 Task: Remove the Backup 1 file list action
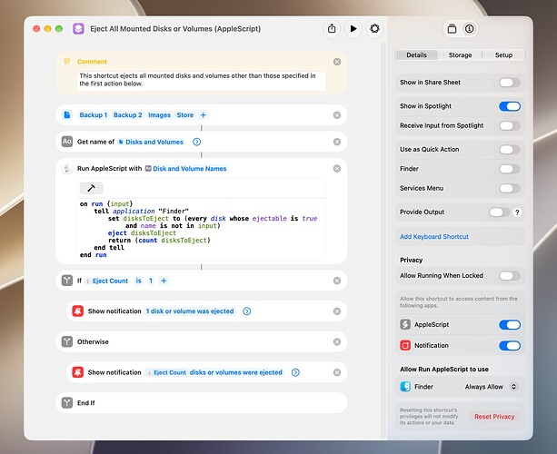coord(337,115)
